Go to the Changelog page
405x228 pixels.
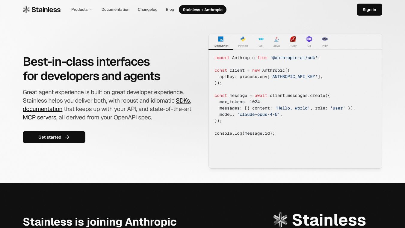[x=147, y=10]
